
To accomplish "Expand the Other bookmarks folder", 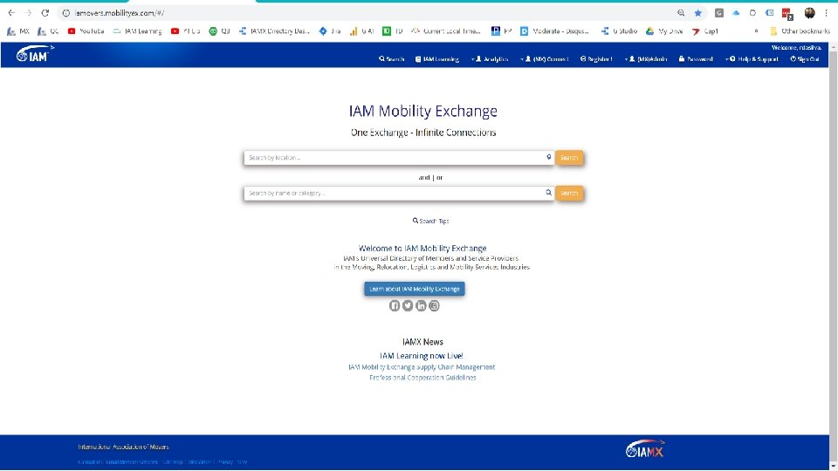I will (800, 31).
